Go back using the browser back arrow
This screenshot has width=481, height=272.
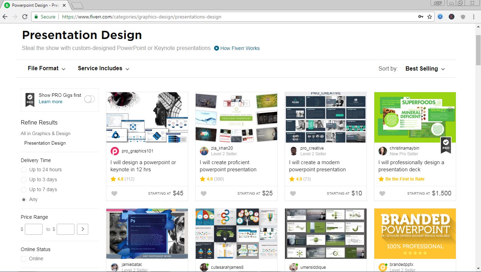pos(5,17)
